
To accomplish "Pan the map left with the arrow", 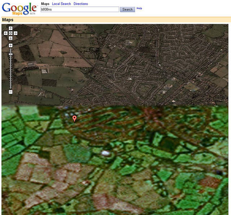I will point(6,33).
